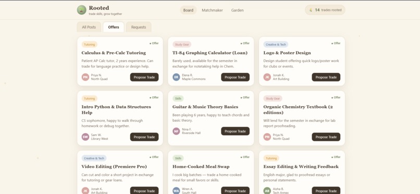This screenshot has height=194, width=420.
Task: Switch to the Board nav tab
Action: coord(188,10)
